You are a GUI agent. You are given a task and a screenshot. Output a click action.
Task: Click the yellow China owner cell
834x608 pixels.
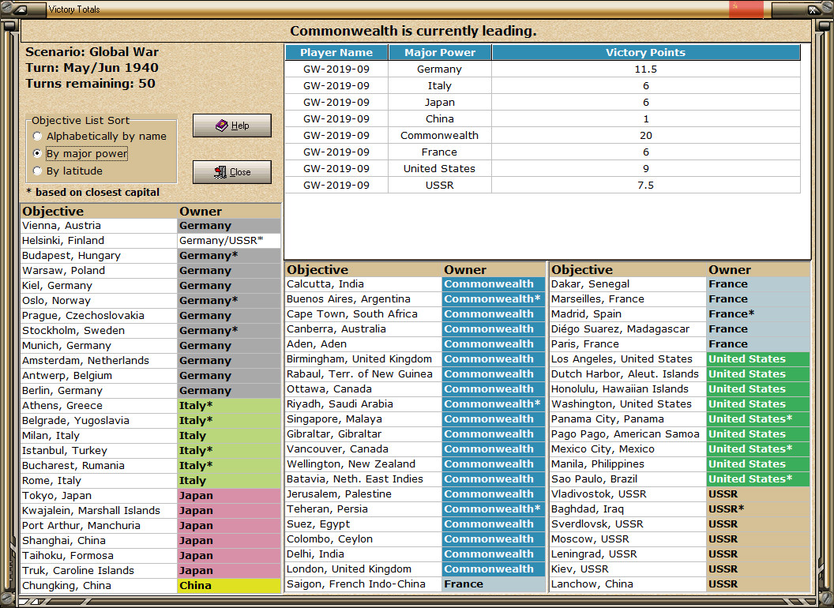tap(229, 586)
